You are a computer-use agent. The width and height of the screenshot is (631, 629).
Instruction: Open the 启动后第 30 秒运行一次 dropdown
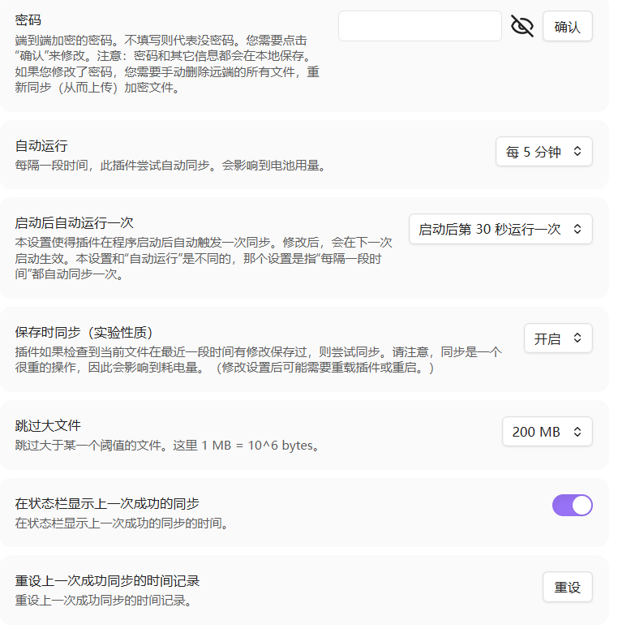500,229
